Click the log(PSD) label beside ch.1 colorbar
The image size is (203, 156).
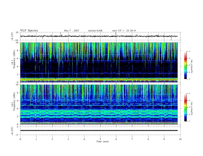coord(192,67)
